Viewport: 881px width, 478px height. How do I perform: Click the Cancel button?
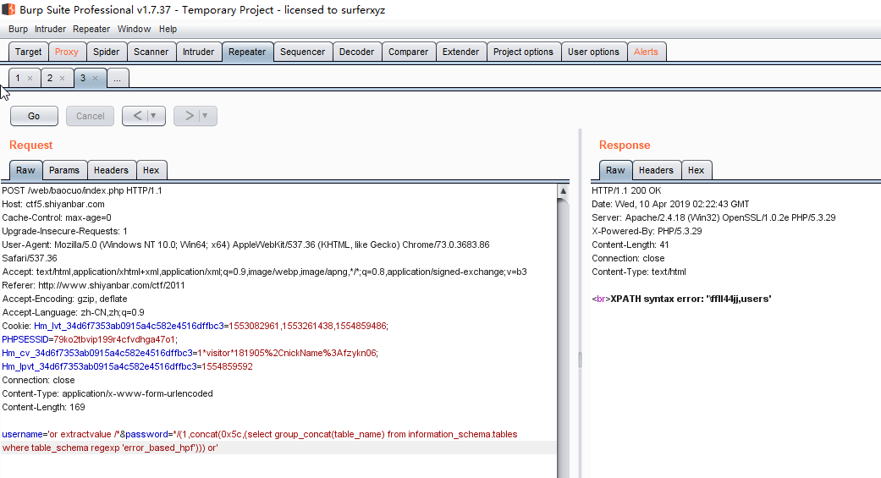[90, 116]
